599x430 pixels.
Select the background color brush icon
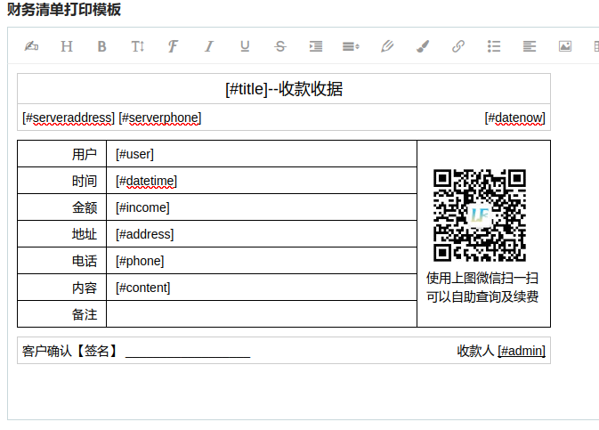point(423,46)
